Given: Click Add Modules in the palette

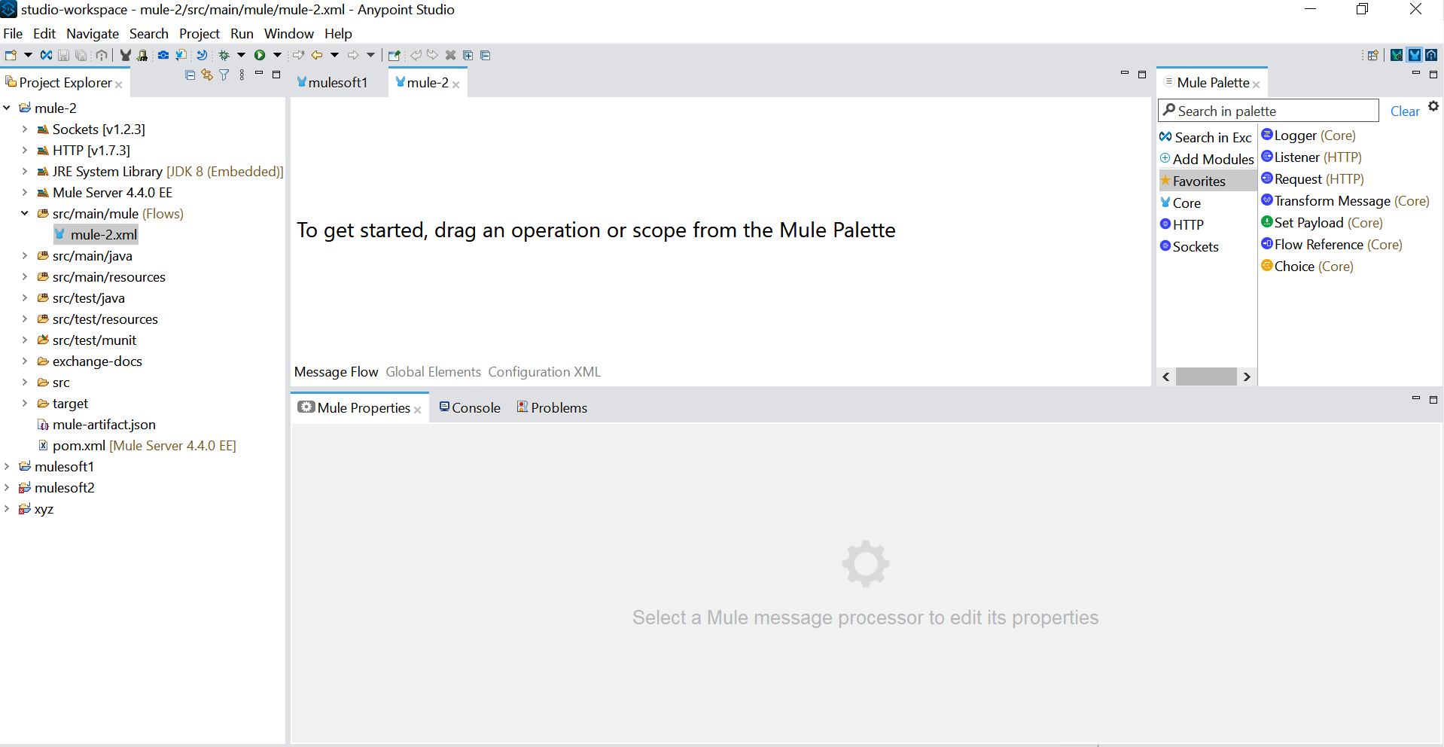Looking at the screenshot, I should (x=1207, y=159).
